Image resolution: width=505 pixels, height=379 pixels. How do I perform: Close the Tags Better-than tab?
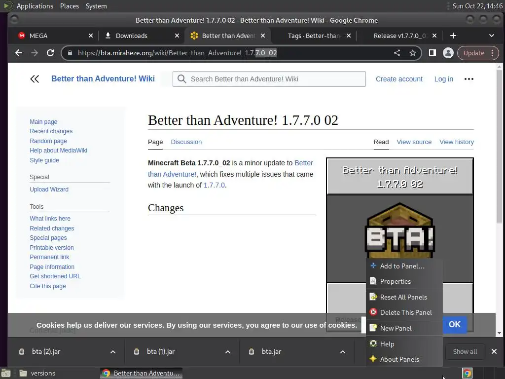pyautogui.click(x=349, y=36)
